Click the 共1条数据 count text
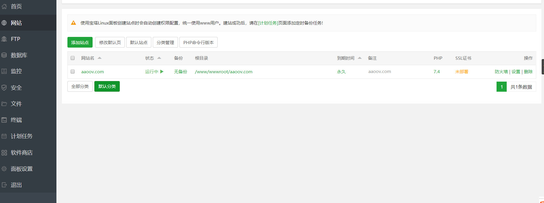The image size is (544, 203). click(x=521, y=87)
